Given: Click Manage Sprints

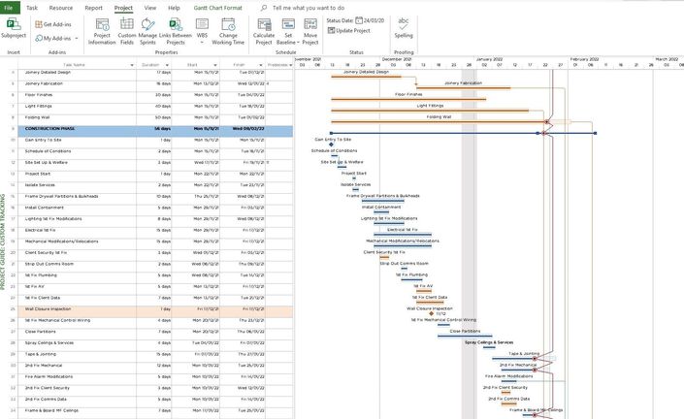Looking at the screenshot, I should click(x=147, y=31).
